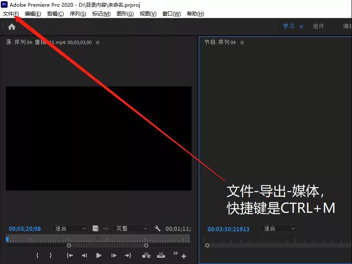Click the blue playhead in source time ruler
This screenshot has height=264, width=352.
pyautogui.click(x=7, y=239)
